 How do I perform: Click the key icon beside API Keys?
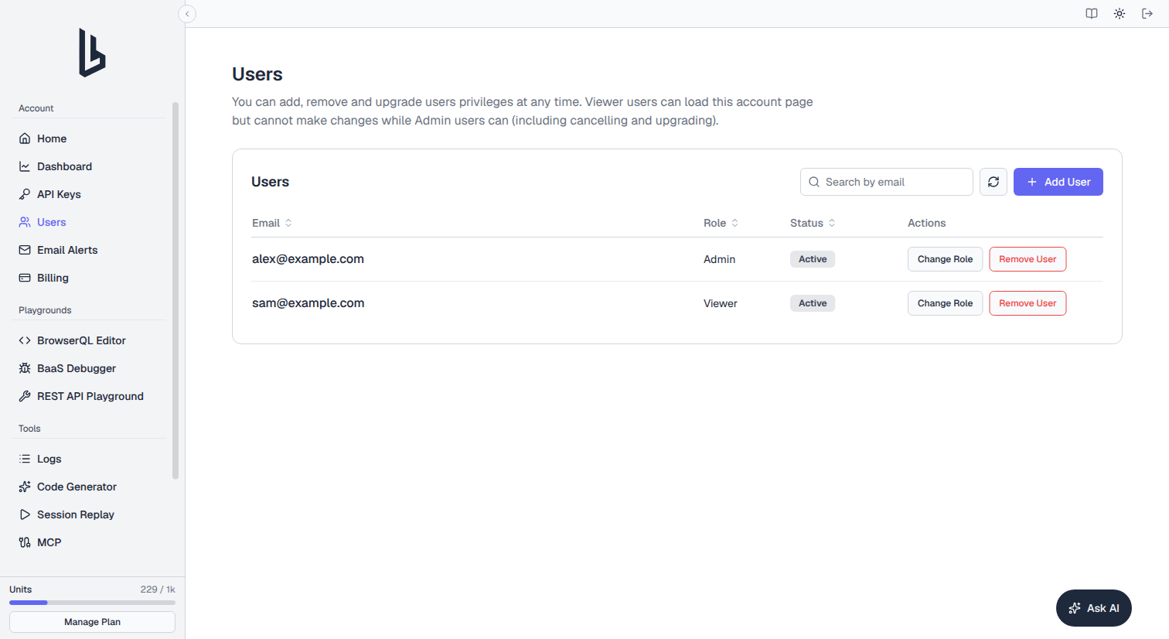[25, 194]
